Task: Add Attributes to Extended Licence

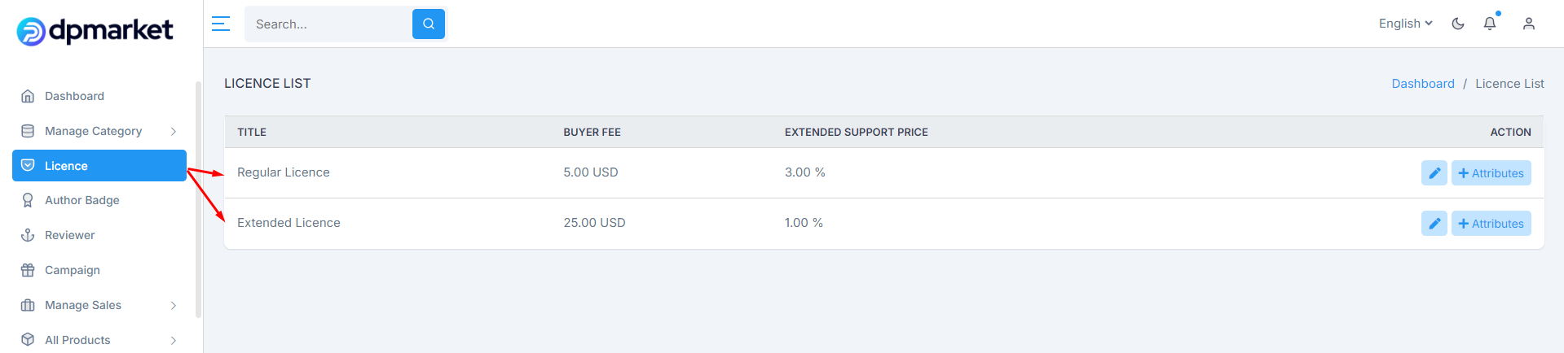Action: pos(1491,224)
